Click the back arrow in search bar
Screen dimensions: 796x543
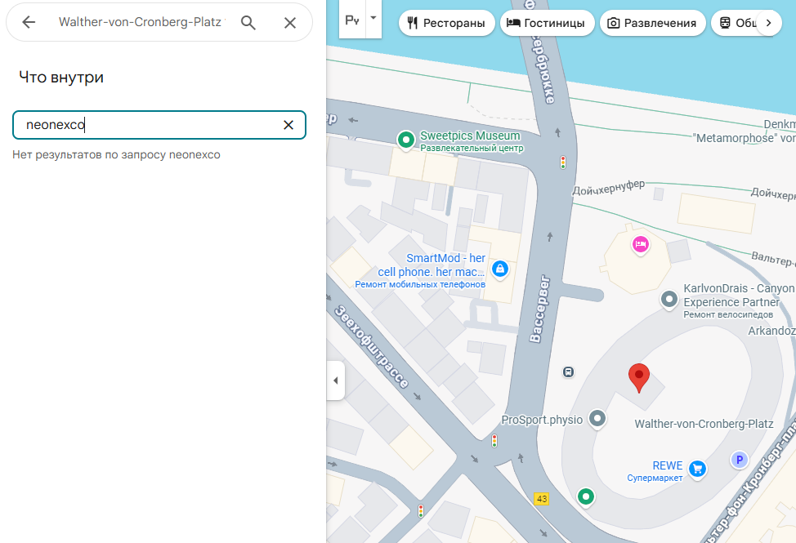[29, 22]
